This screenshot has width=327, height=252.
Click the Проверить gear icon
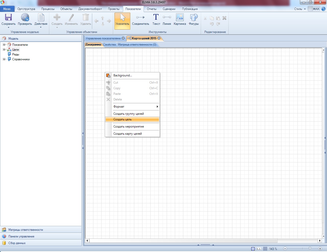point(25,17)
